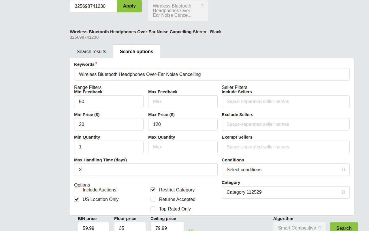369x231 pixels.
Task: Check the Top Rated Only box
Action: tap(153, 209)
